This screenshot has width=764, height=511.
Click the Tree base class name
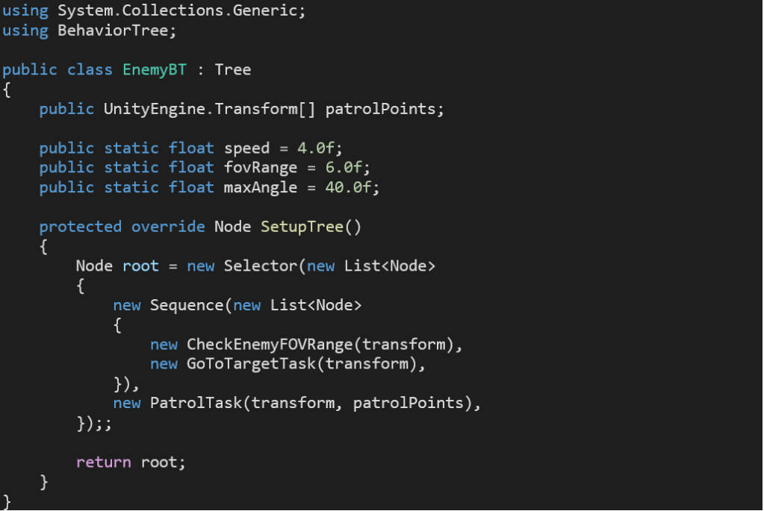(x=232, y=70)
